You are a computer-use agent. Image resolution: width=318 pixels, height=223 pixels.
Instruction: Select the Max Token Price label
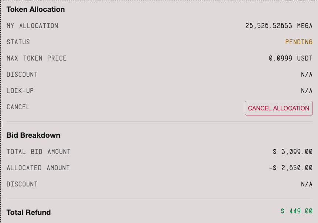[x=37, y=58]
